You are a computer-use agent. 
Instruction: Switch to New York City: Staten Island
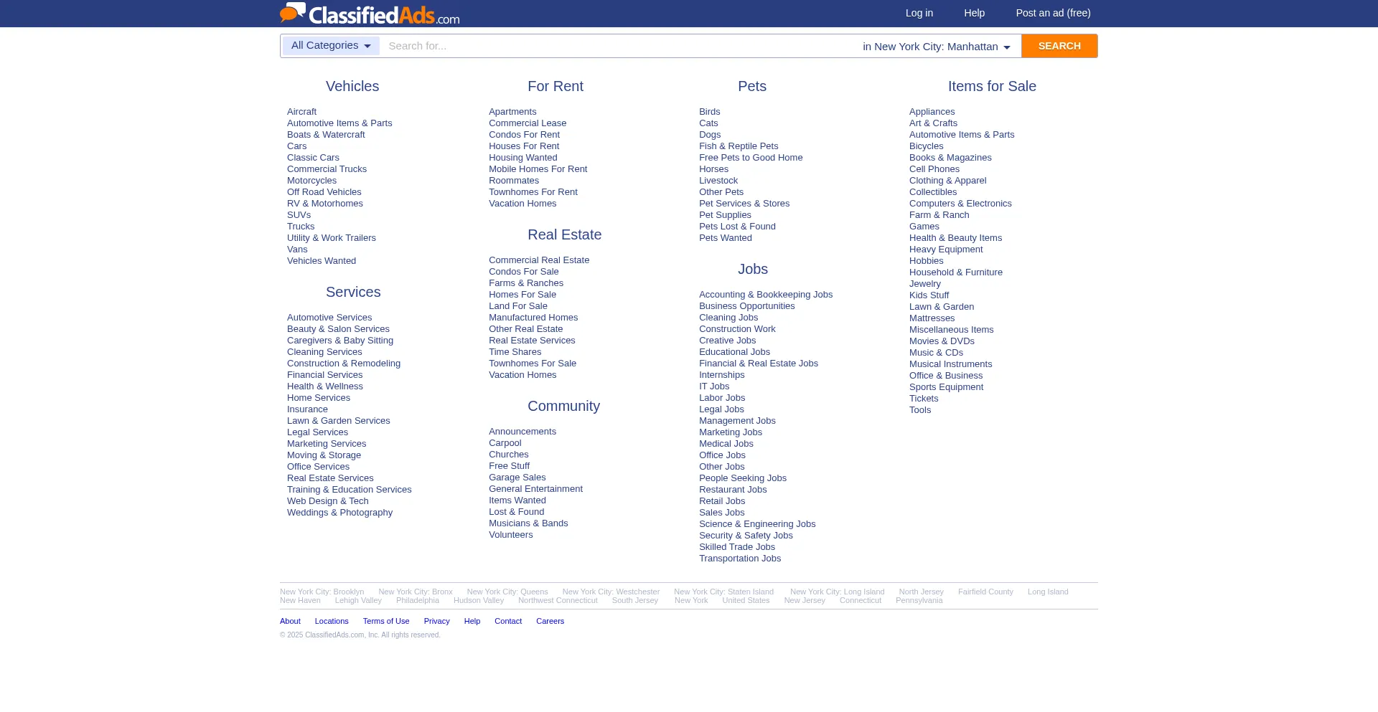[723, 592]
